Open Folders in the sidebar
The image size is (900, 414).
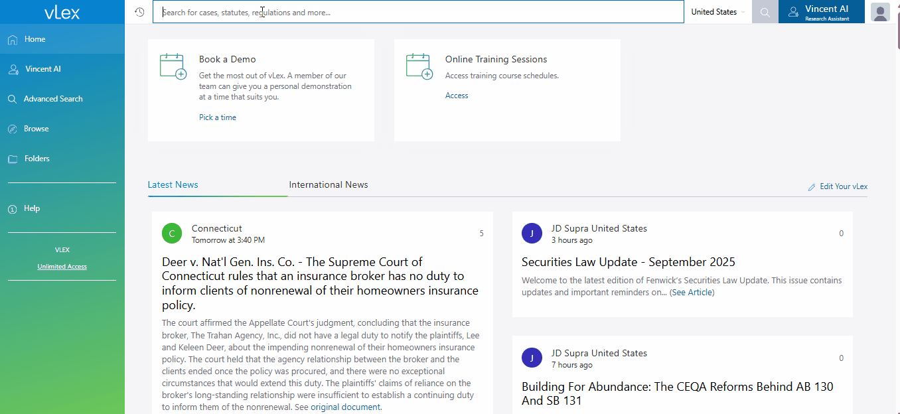[37, 159]
